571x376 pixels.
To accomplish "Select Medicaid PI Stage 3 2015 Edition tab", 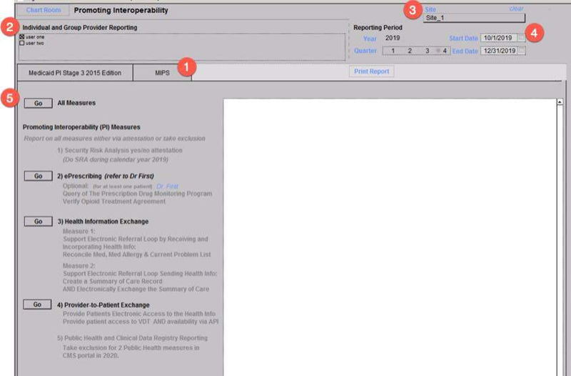I will (75, 73).
